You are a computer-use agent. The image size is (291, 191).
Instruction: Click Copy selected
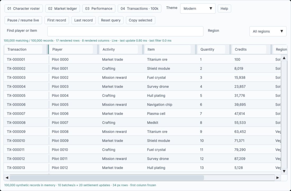[140, 20]
